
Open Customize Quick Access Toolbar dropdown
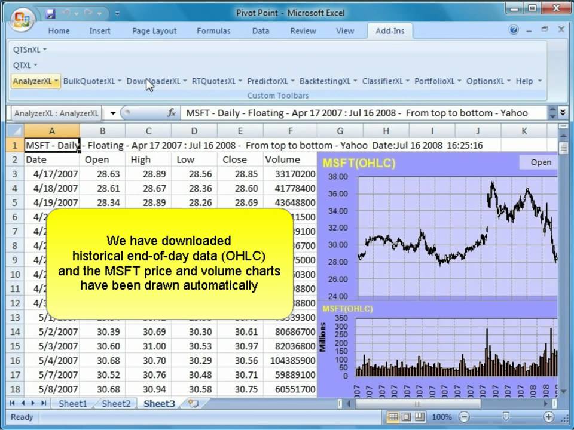tap(117, 14)
